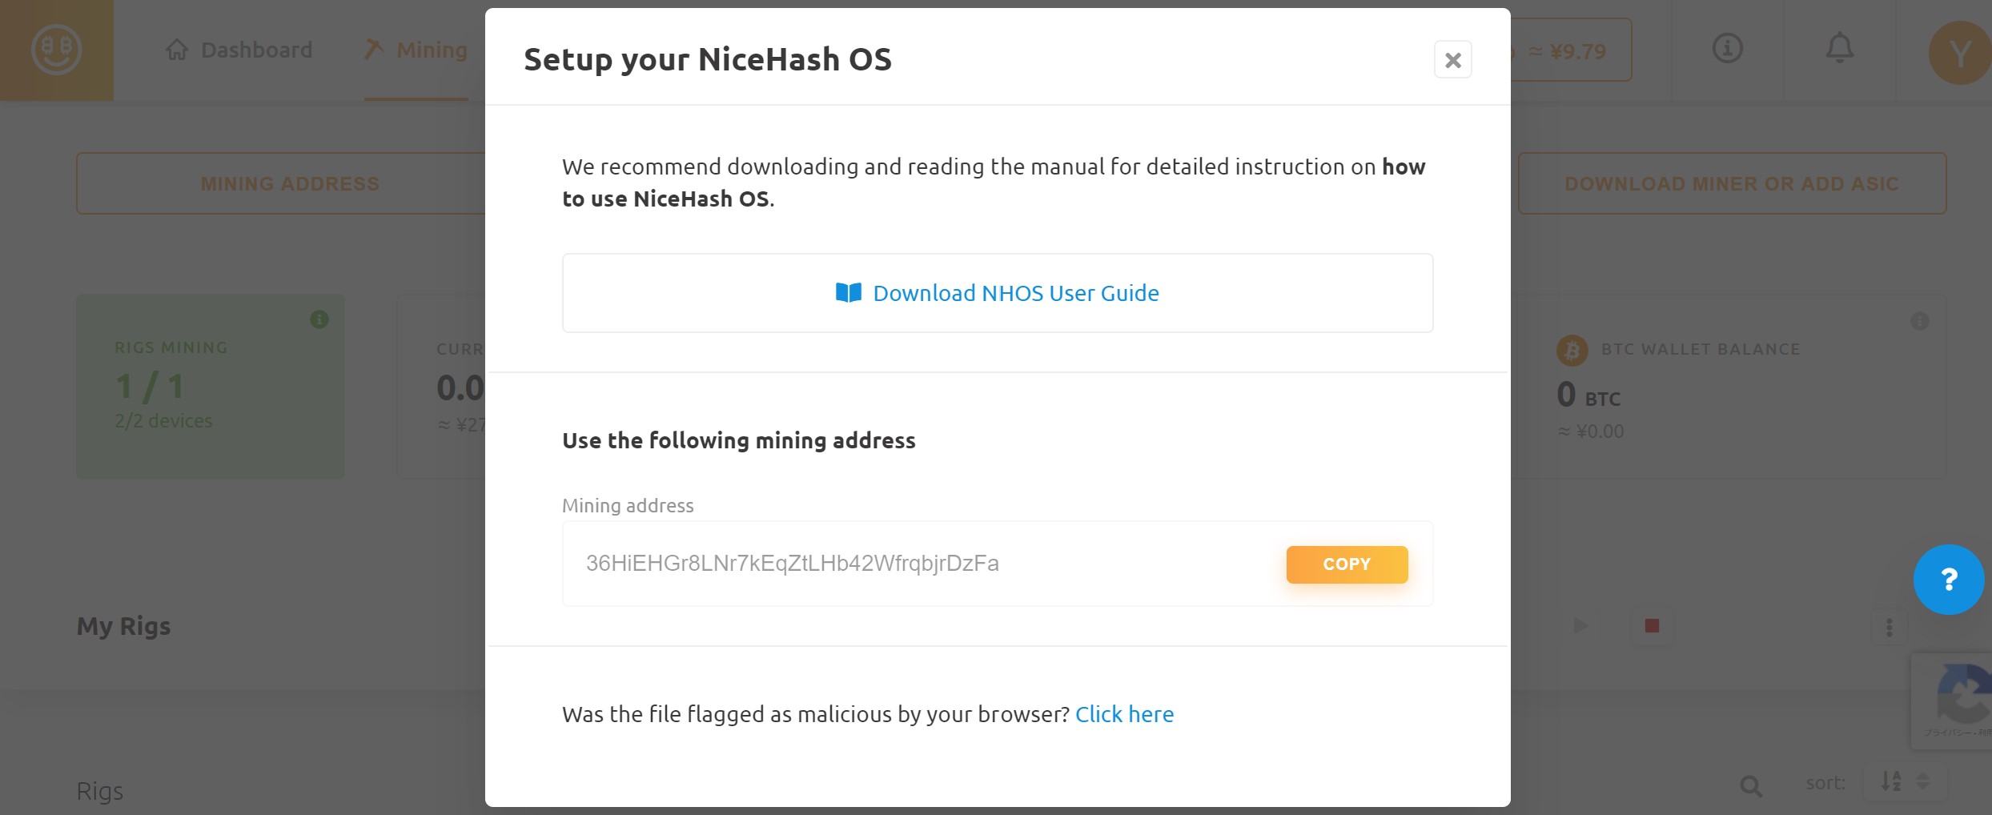This screenshot has width=1992, height=815.
Task: Stop the rig with the red square icon
Action: (x=1651, y=626)
